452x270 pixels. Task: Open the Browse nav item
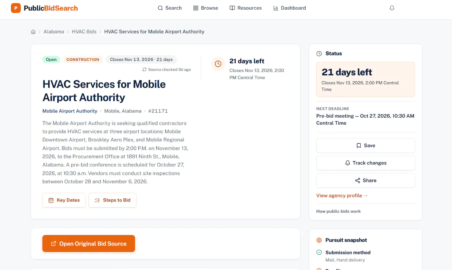click(206, 8)
